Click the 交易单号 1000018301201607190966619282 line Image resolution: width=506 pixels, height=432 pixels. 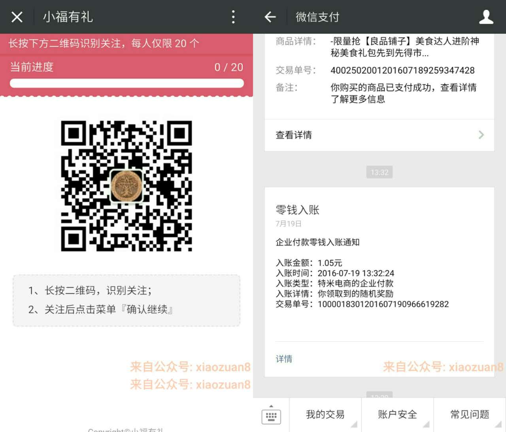pyautogui.click(x=362, y=304)
